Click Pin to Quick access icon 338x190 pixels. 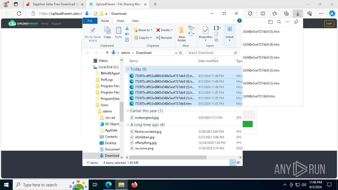[93, 34]
